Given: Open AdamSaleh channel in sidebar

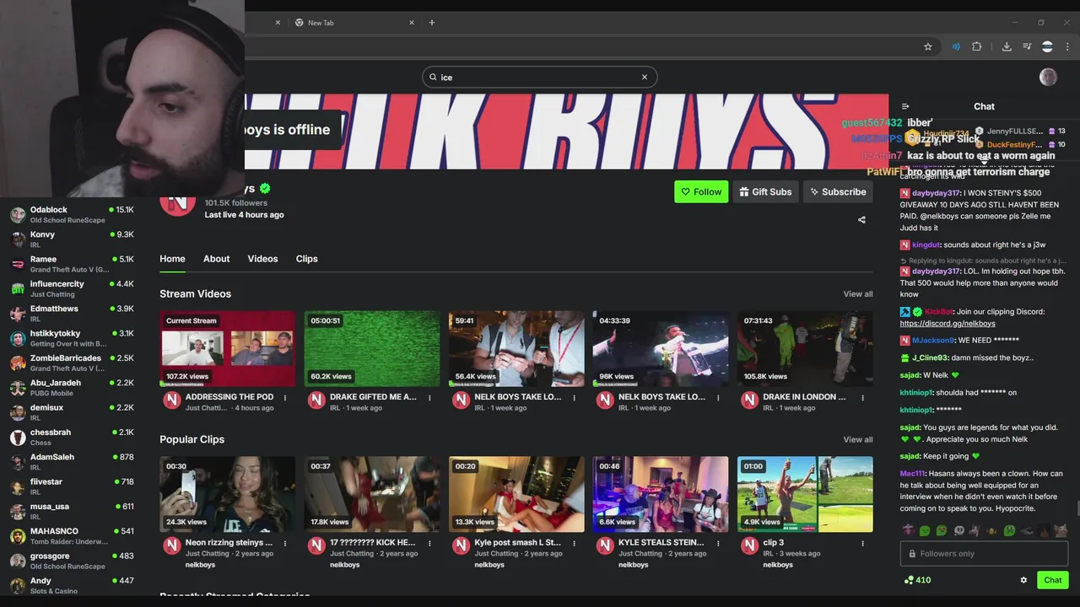Looking at the screenshot, I should (72, 462).
